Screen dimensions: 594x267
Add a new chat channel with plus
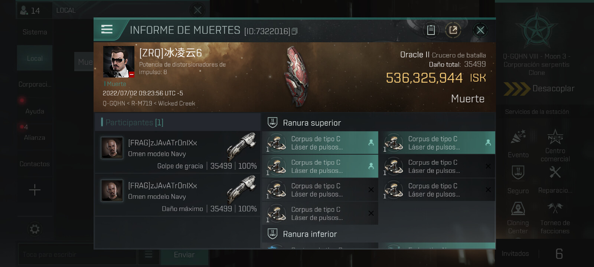point(35,190)
